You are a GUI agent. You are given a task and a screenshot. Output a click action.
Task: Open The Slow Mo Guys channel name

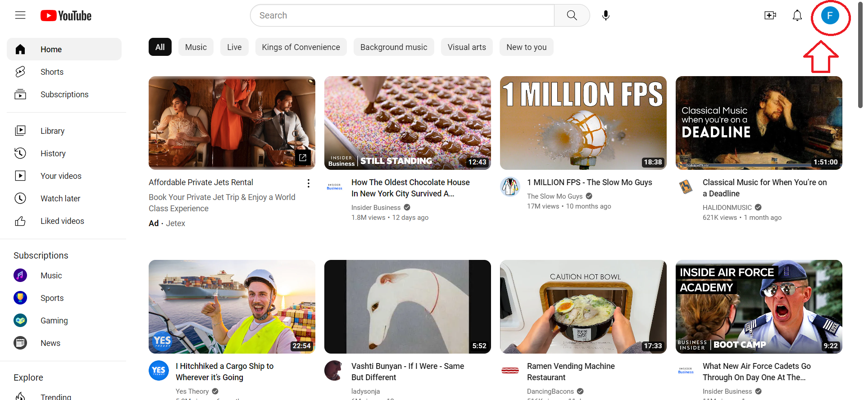pyautogui.click(x=555, y=196)
